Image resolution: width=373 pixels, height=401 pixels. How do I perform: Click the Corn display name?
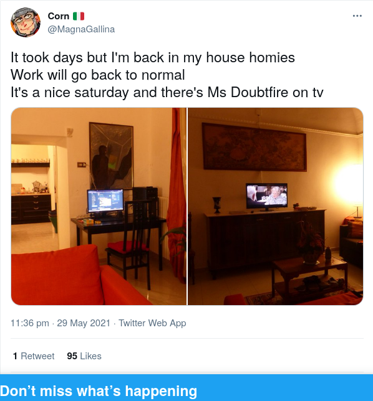coord(59,16)
